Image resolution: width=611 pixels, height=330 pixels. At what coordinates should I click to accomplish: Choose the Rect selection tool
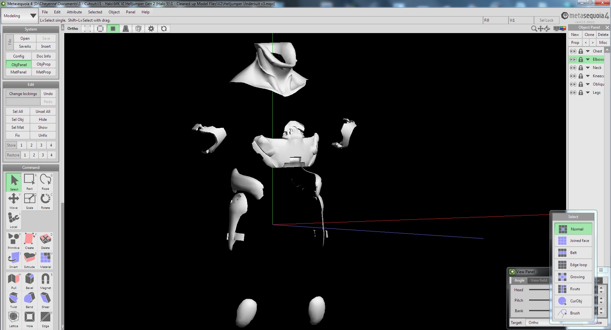(x=30, y=182)
